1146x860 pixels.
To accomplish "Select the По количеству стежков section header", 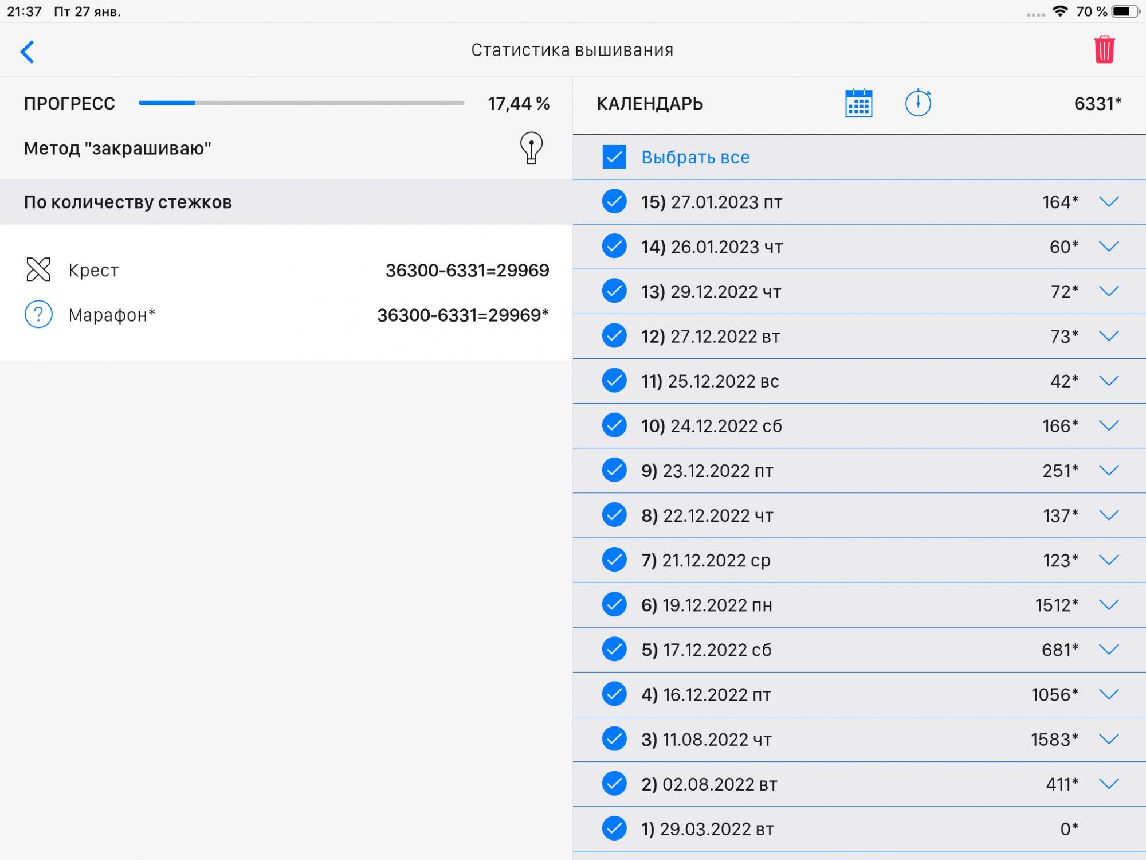I will 128,202.
